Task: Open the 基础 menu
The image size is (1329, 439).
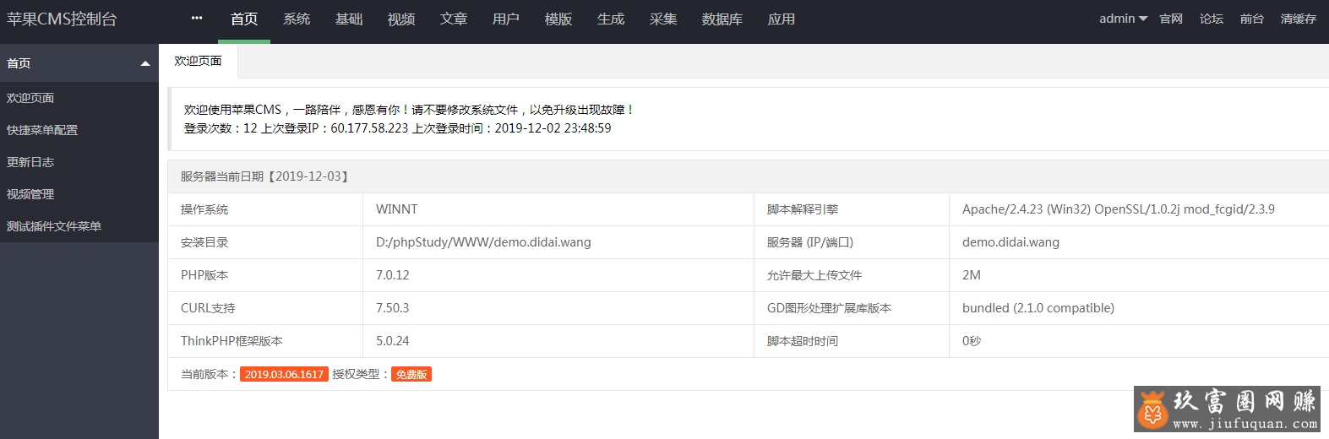Action: [349, 19]
